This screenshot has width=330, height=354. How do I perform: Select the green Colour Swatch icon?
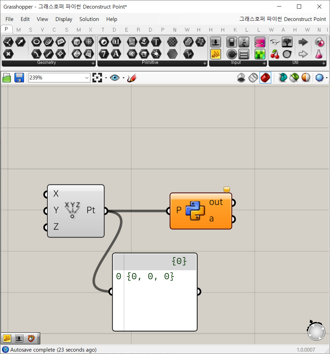point(260,54)
